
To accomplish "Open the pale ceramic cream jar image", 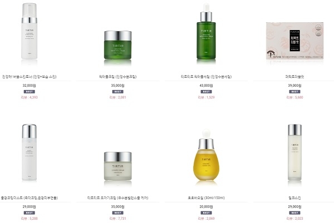I will click(118, 166).
